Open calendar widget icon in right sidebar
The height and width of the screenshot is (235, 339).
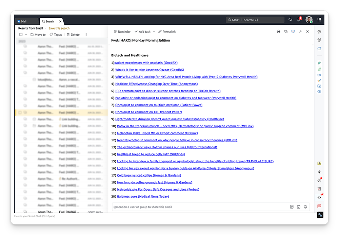point(319,49)
